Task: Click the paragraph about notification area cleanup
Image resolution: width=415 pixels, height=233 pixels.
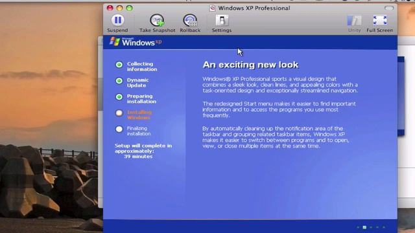Action: click(276, 137)
